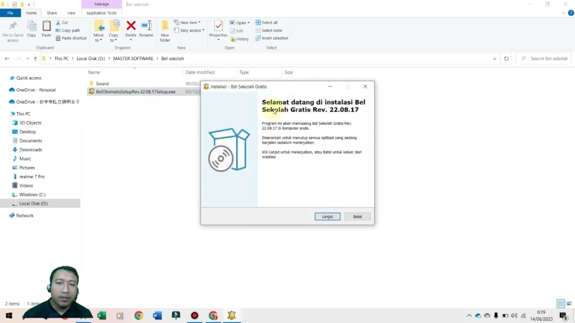Click the Search Bel sekolah field

(544, 58)
